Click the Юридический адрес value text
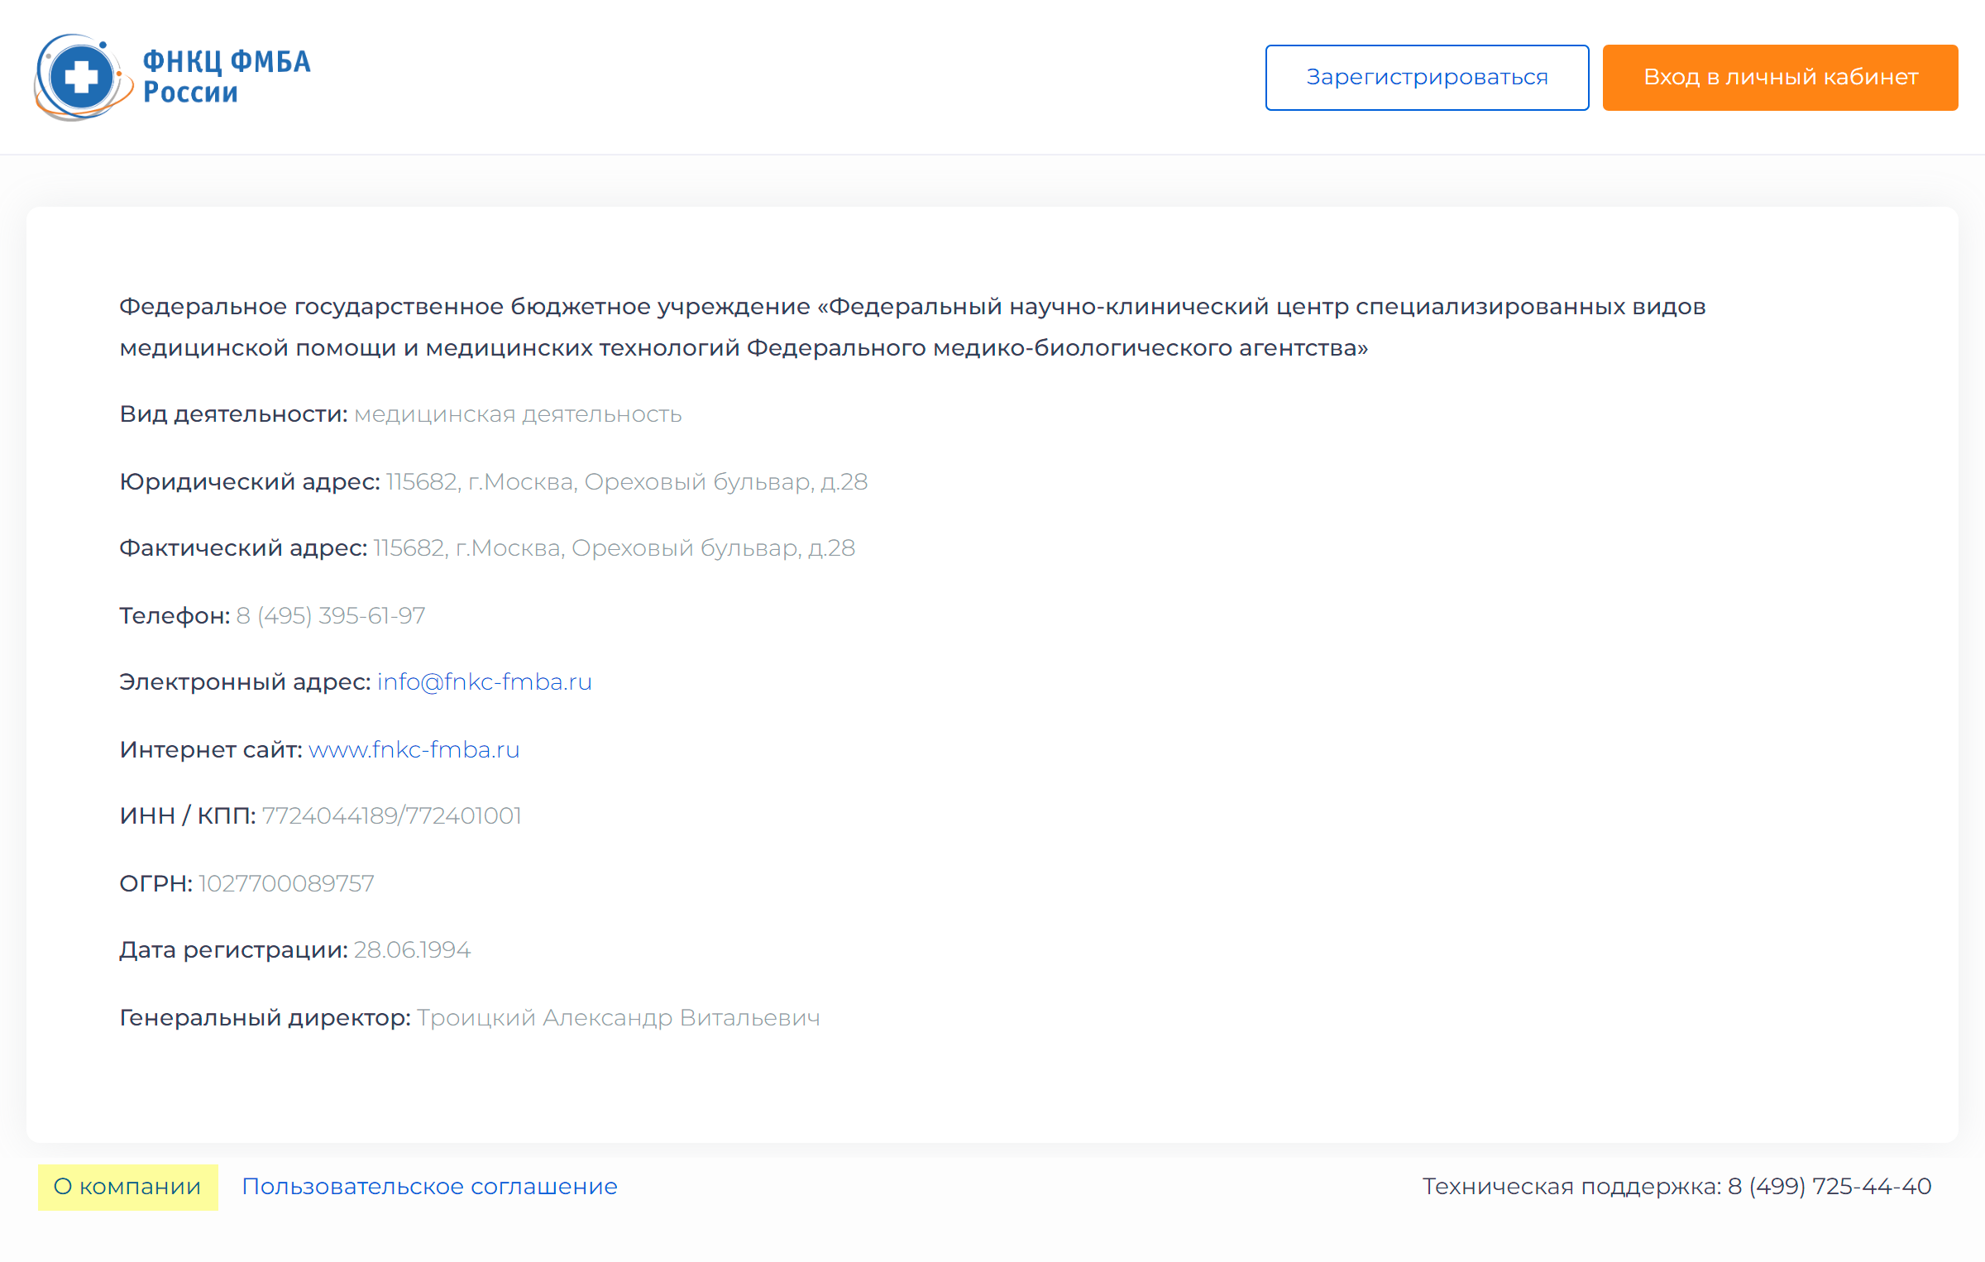Screen dimensions: 1985x1262 627,482
